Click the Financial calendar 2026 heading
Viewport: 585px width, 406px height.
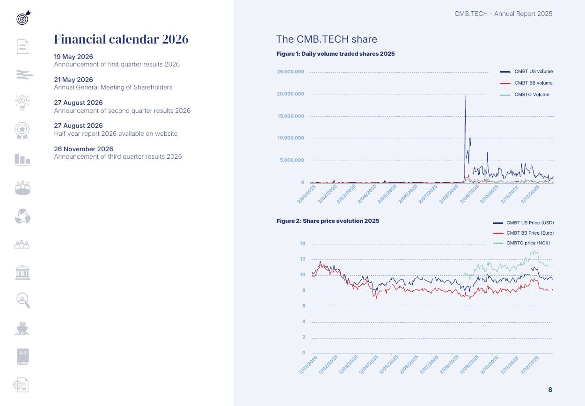click(121, 39)
